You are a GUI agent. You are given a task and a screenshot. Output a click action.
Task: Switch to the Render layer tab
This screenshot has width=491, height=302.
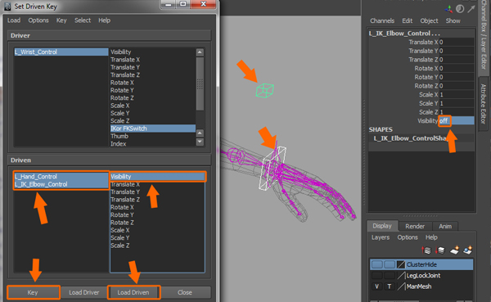click(415, 226)
